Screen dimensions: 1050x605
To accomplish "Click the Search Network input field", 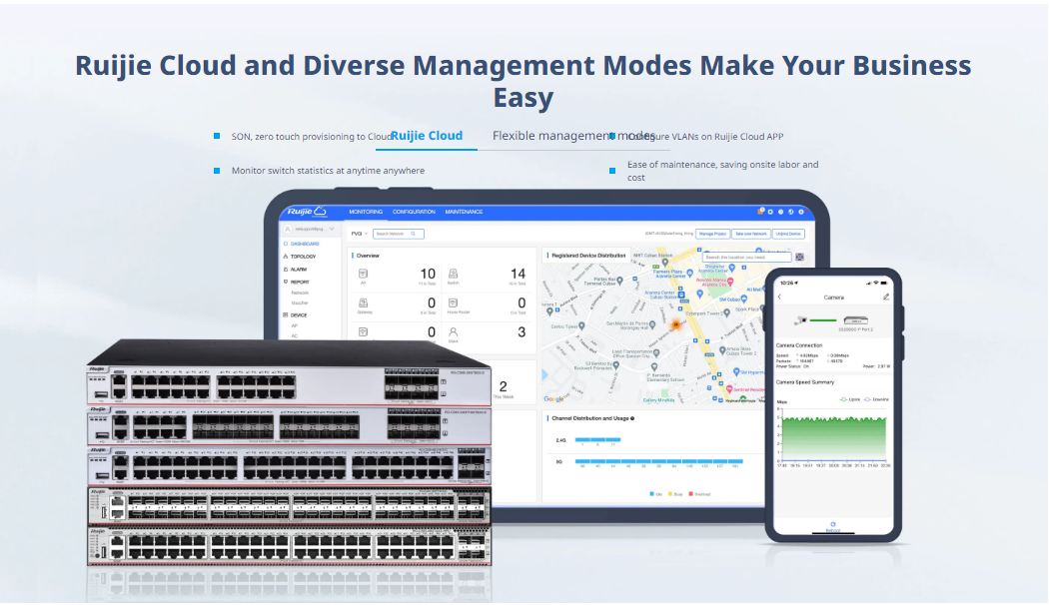I will point(400,234).
